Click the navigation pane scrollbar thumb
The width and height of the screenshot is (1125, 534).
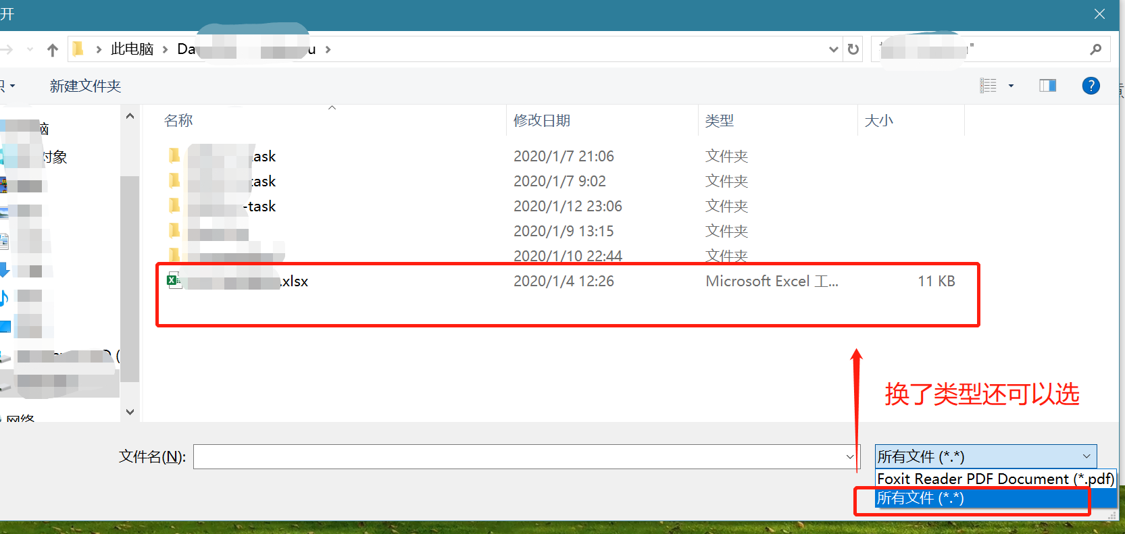click(130, 279)
